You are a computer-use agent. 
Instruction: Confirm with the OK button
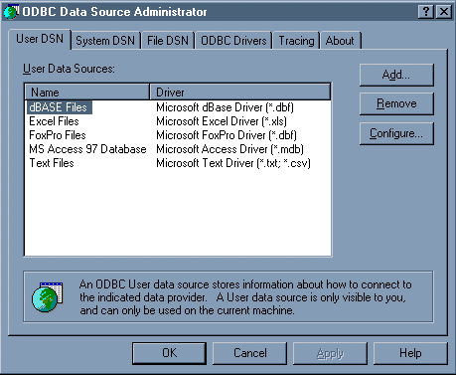[x=169, y=353]
